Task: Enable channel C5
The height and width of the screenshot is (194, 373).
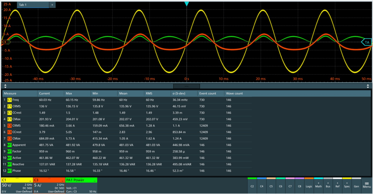Action: tap(271, 185)
